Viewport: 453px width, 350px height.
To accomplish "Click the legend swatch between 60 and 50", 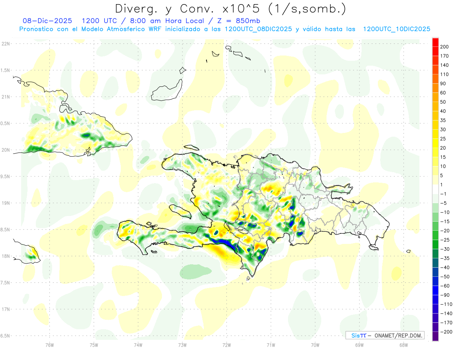I will click(435, 97).
